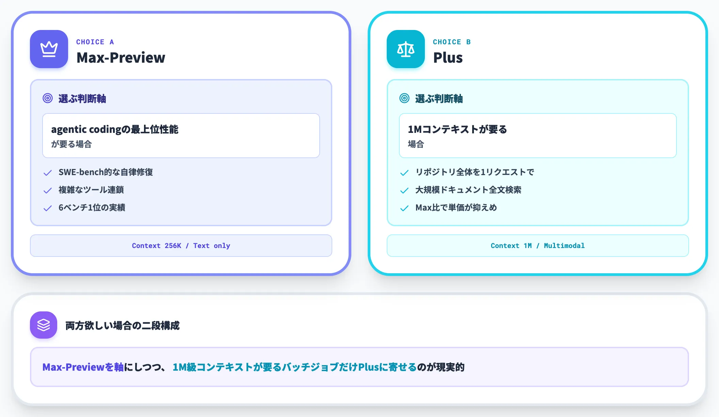Click the SWE-bench的な自律修復 item
This screenshot has height=417, width=719.
pyautogui.click(x=106, y=172)
